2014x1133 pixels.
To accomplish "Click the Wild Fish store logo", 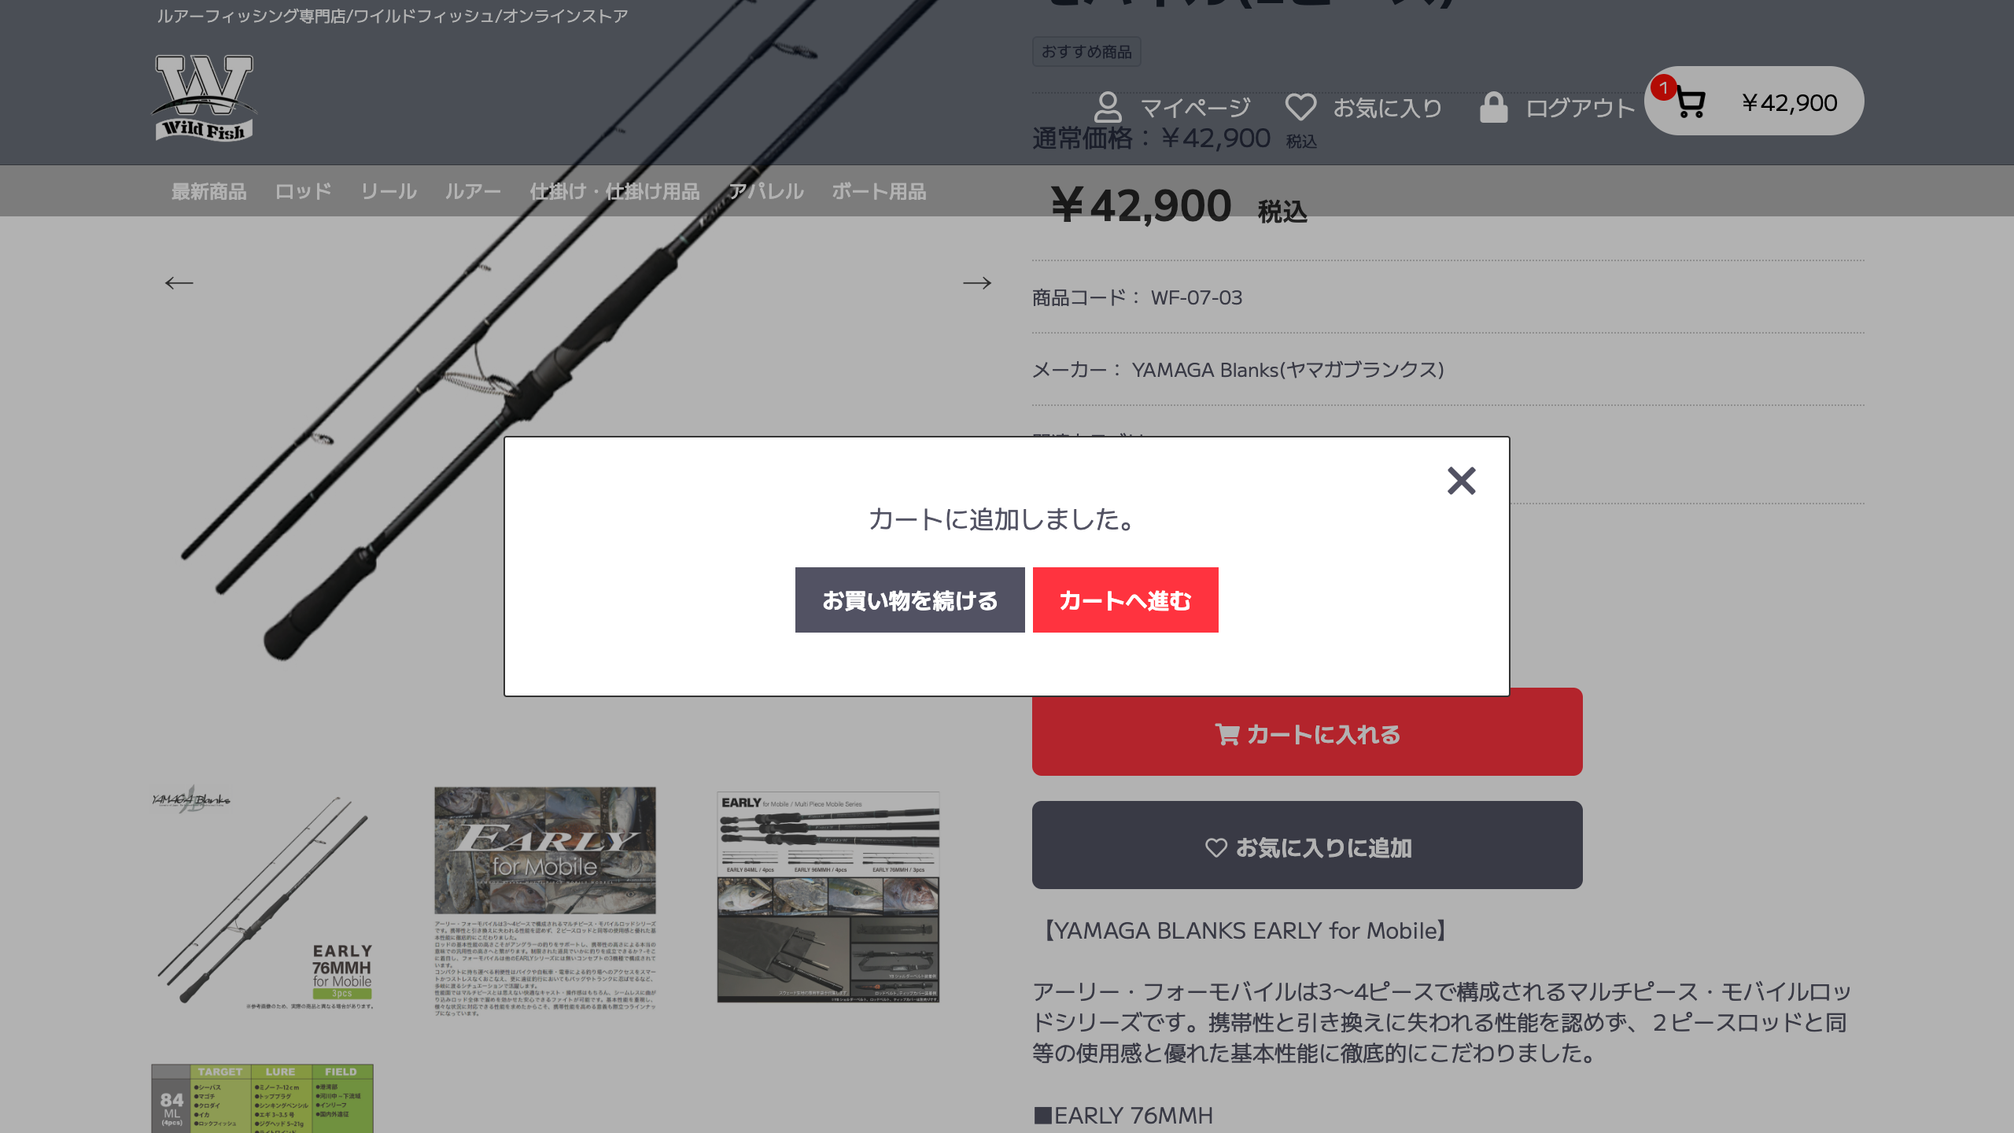I will [203, 97].
